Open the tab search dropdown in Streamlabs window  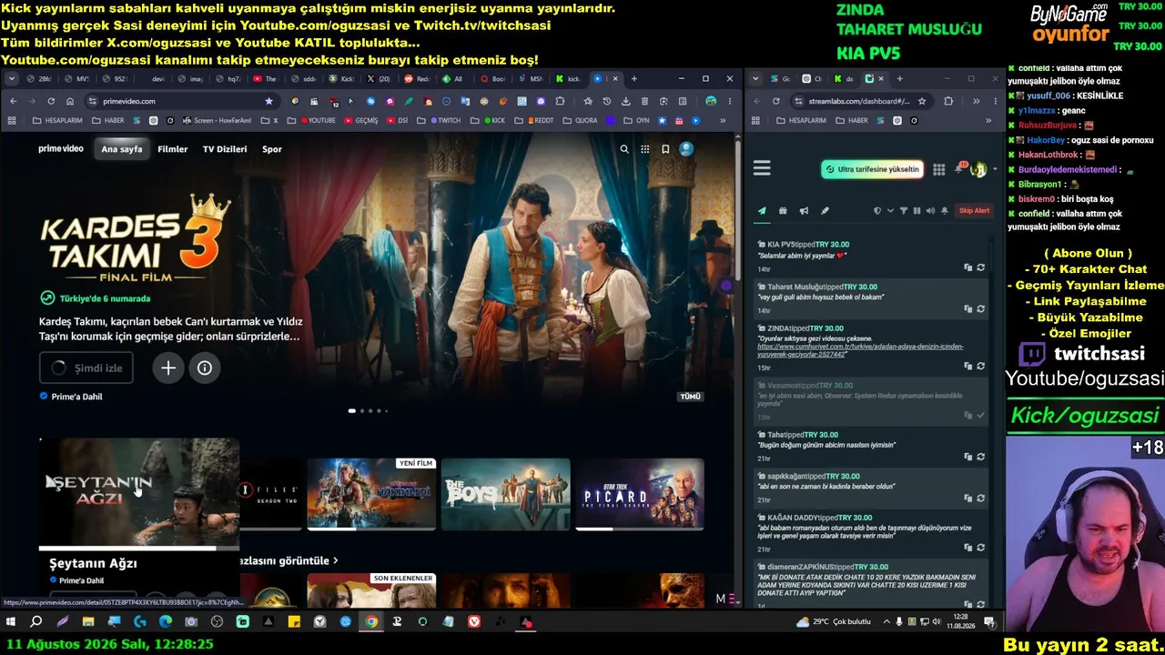(x=755, y=79)
